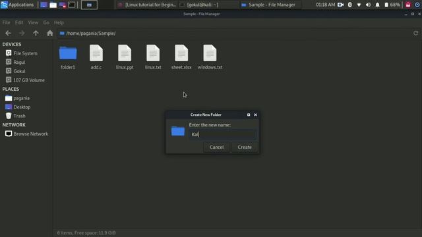Open the Help menu

pos(59,22)
